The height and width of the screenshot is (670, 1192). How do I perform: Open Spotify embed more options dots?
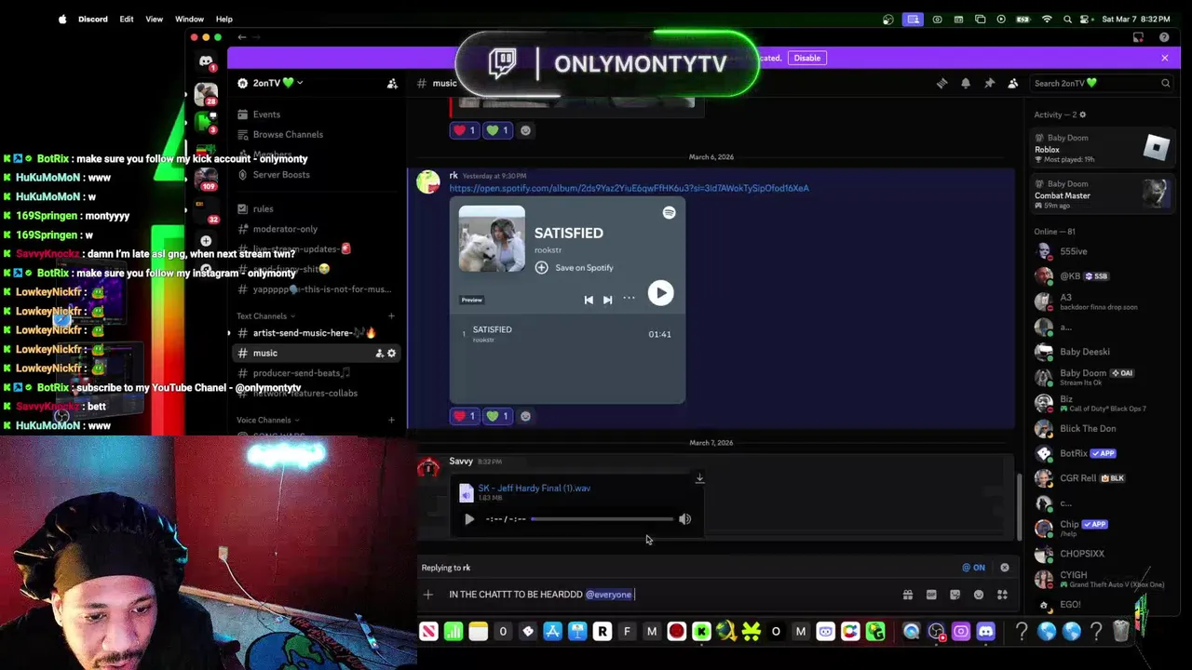(x=630, y=299)
